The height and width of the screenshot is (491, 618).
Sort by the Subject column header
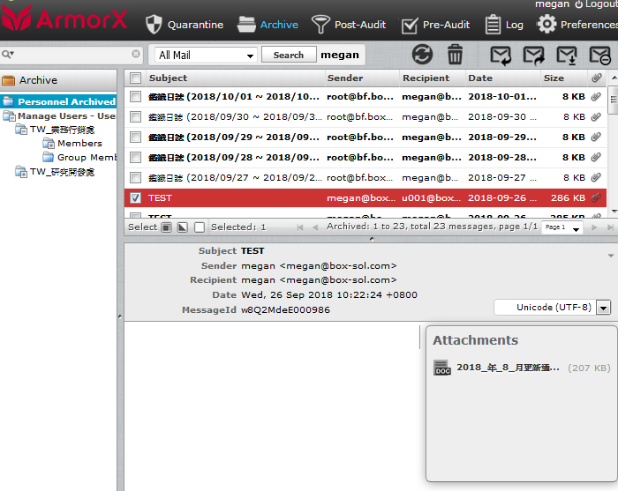coord(236,78)
